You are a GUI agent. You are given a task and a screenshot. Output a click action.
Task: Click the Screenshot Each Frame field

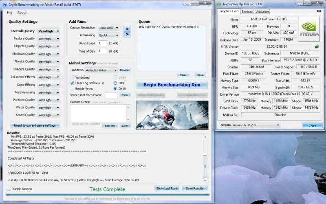[x=111, y=95]
